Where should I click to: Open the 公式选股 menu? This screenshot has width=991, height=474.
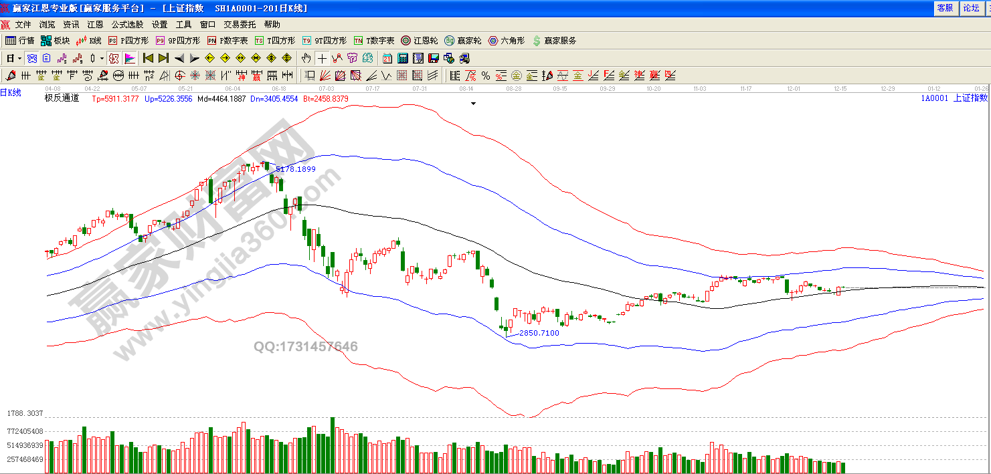[127, 25]
